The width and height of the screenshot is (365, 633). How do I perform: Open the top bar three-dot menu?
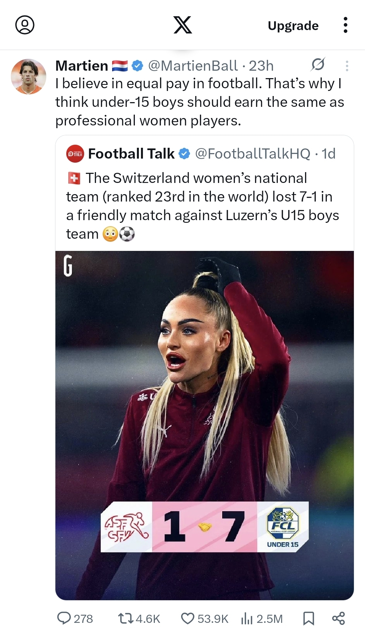[x=345, y=25]
